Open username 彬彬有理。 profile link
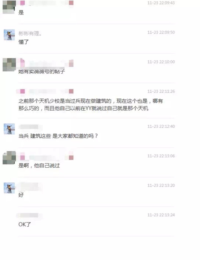This screenshot has height=260, width=200. pyautogui.click(x=30, y=33)
